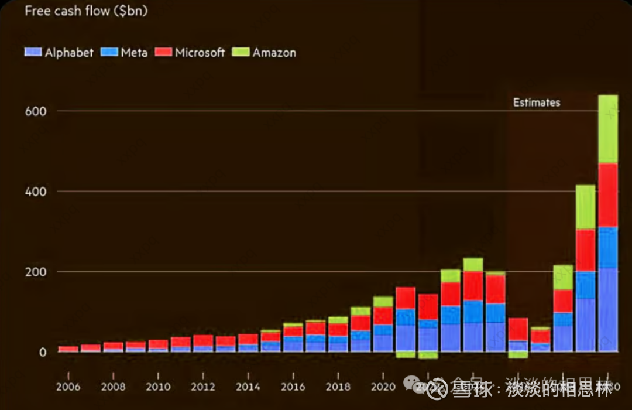This screenshot has width=632, height=410.
Task: Click the 2006 x-axis label
Action: coord(68,387)
